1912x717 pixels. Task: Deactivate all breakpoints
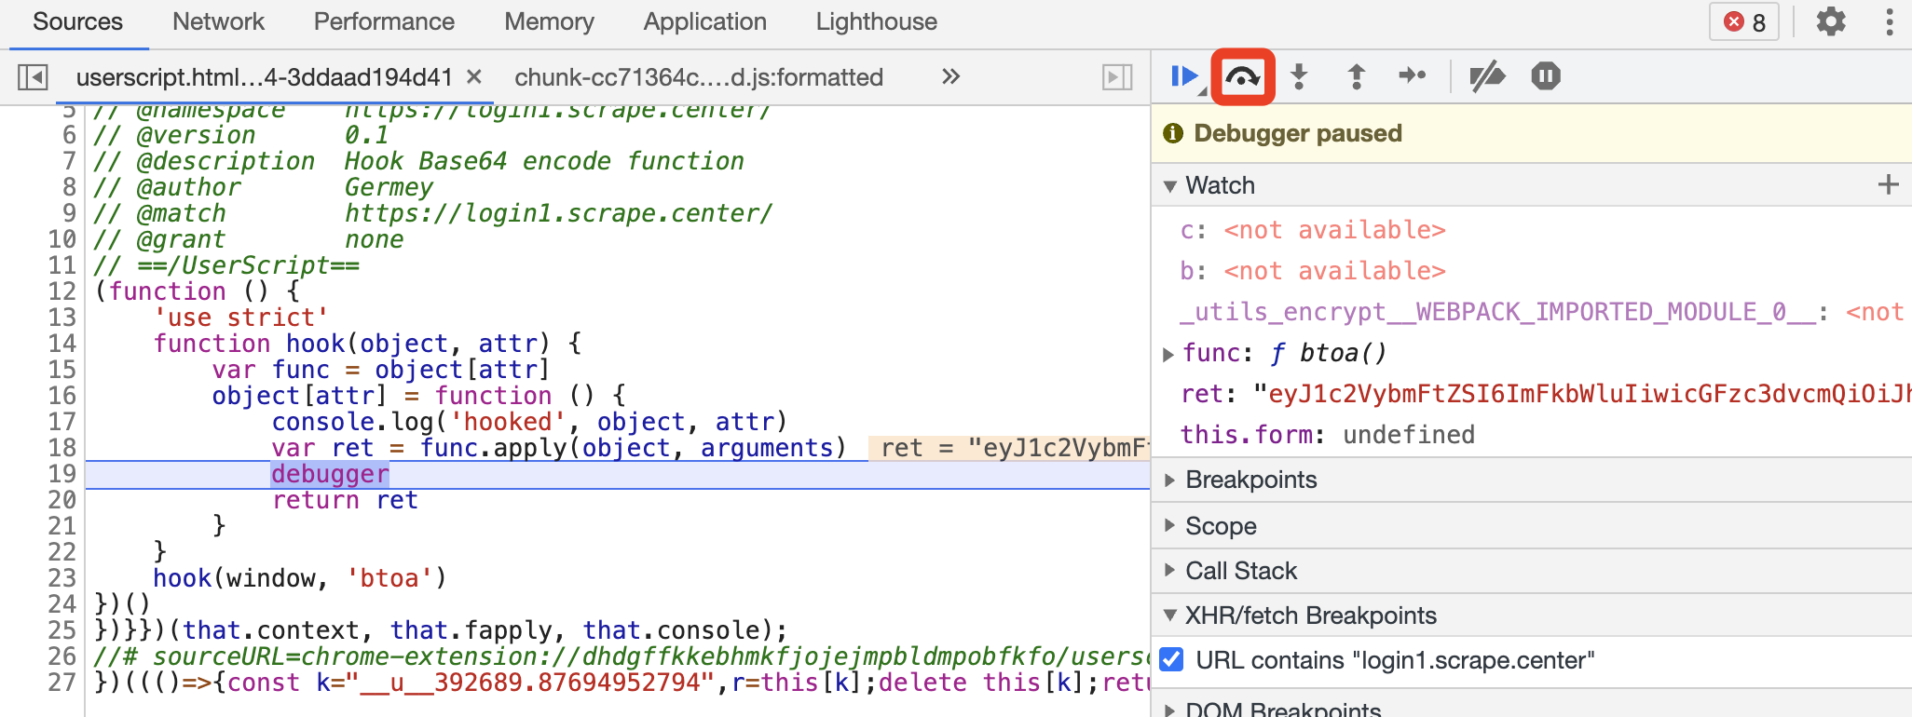tap(1487, 76)
